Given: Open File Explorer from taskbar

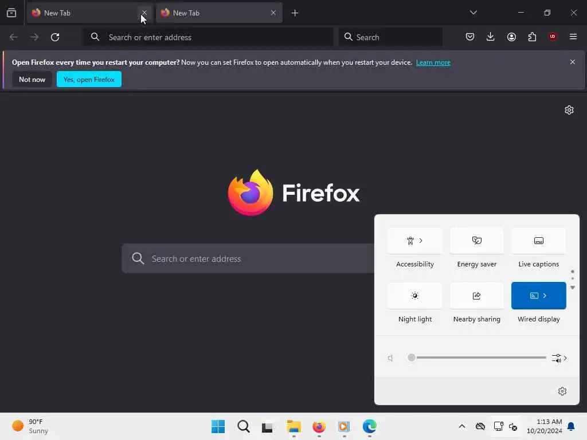Looking at the screenshot, I should click(294, 426).
